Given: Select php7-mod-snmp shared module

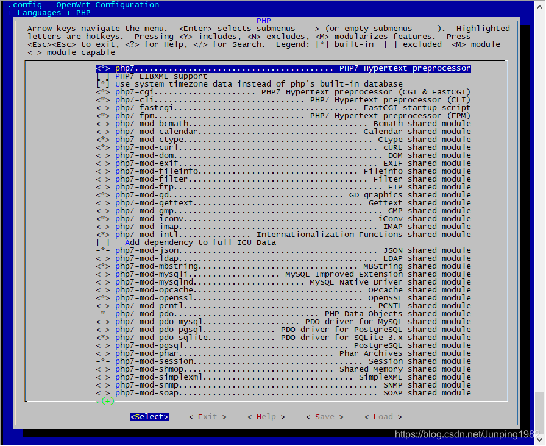Looking at the screenshot, I should point(283,385).
